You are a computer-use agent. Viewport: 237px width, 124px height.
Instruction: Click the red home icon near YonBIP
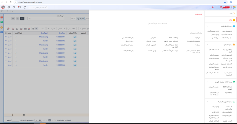pos(213,7)
